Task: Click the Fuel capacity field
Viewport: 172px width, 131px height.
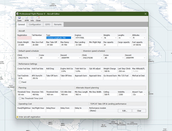Action: coord(139,45)
